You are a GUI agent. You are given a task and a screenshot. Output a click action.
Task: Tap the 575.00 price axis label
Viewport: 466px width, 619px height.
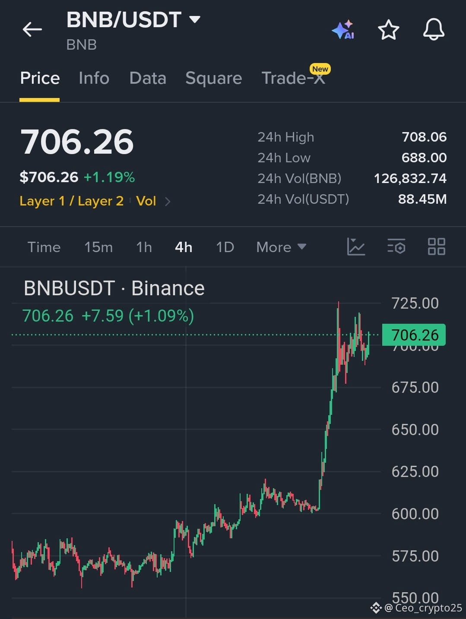pos(415,556)
